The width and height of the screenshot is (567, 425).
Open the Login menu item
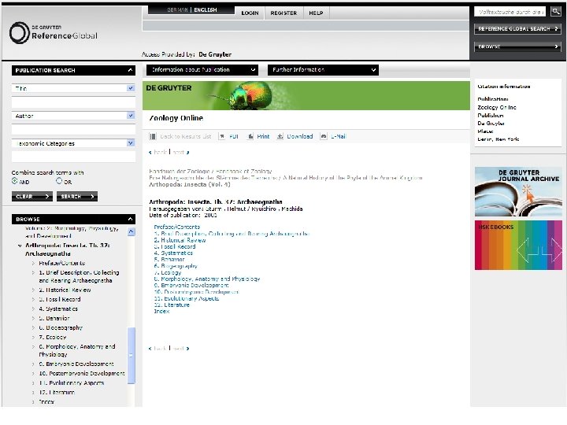pos(250,13)
